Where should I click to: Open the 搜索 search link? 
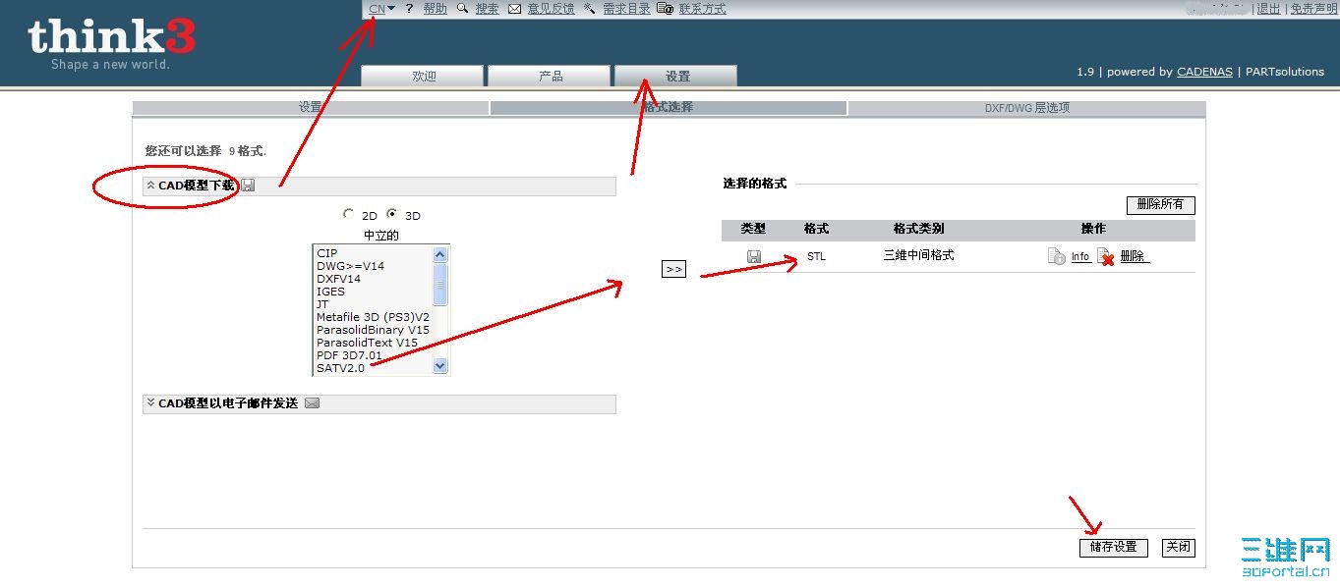487,9
